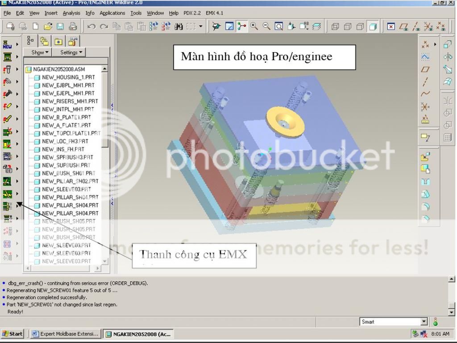Switch to the Favorites navigator tab

point(58,41)
